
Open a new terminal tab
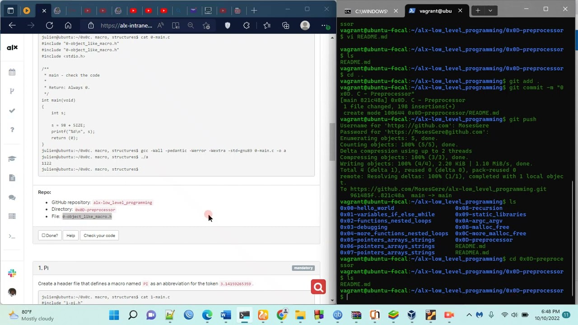[478, 10]
